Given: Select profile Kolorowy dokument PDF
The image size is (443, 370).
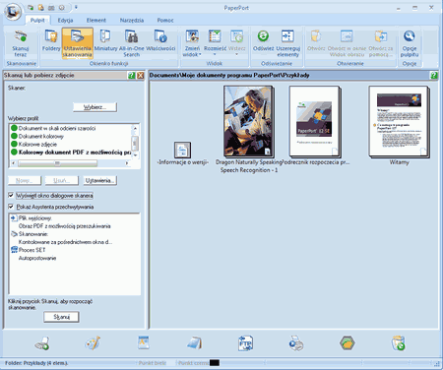Looking at the screenshot, I should click(x=71, y=153).
